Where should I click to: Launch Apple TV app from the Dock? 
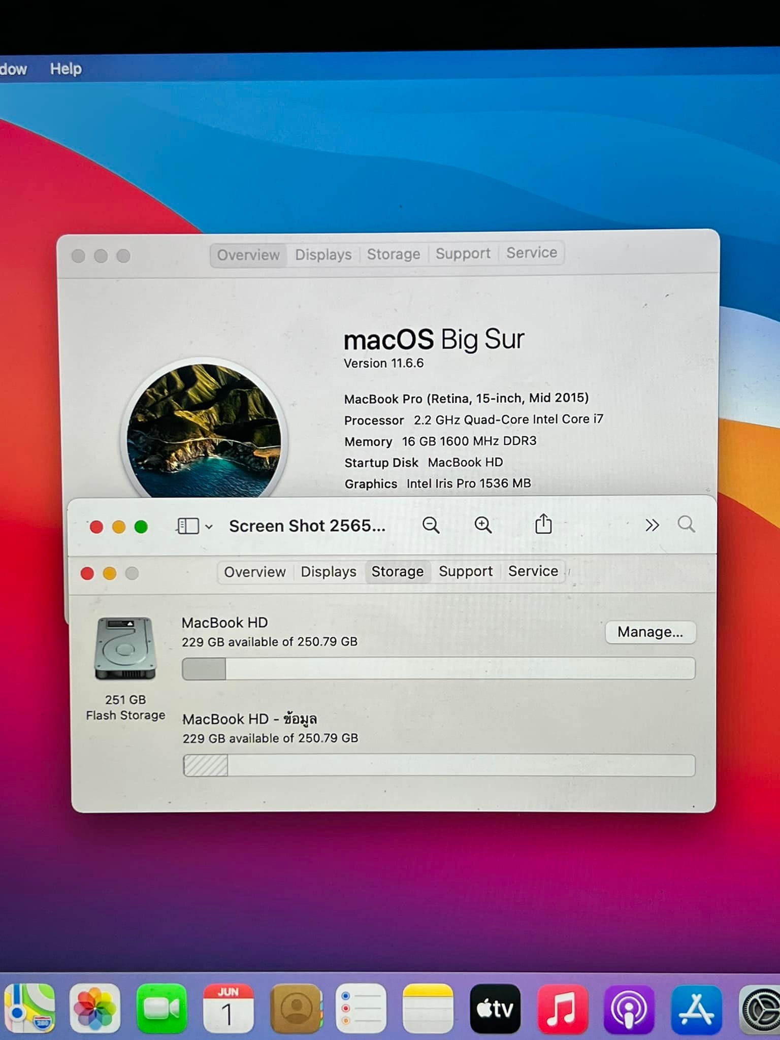[495, 1009]
